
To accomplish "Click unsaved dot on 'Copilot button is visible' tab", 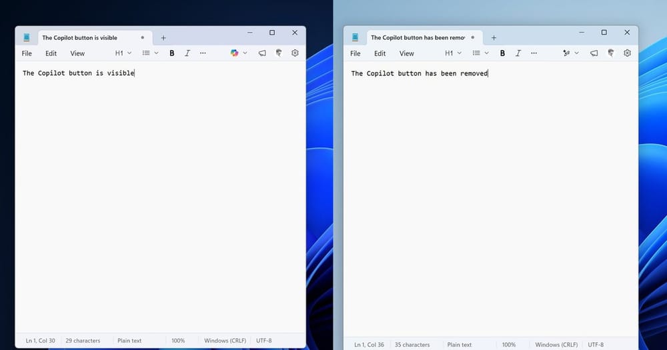I will [143, 37].
